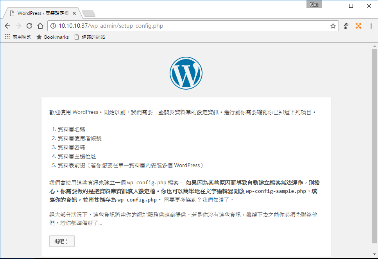The image size is (378, 259).
Task: Click the Nat profile button
Action: pos(314,5)
